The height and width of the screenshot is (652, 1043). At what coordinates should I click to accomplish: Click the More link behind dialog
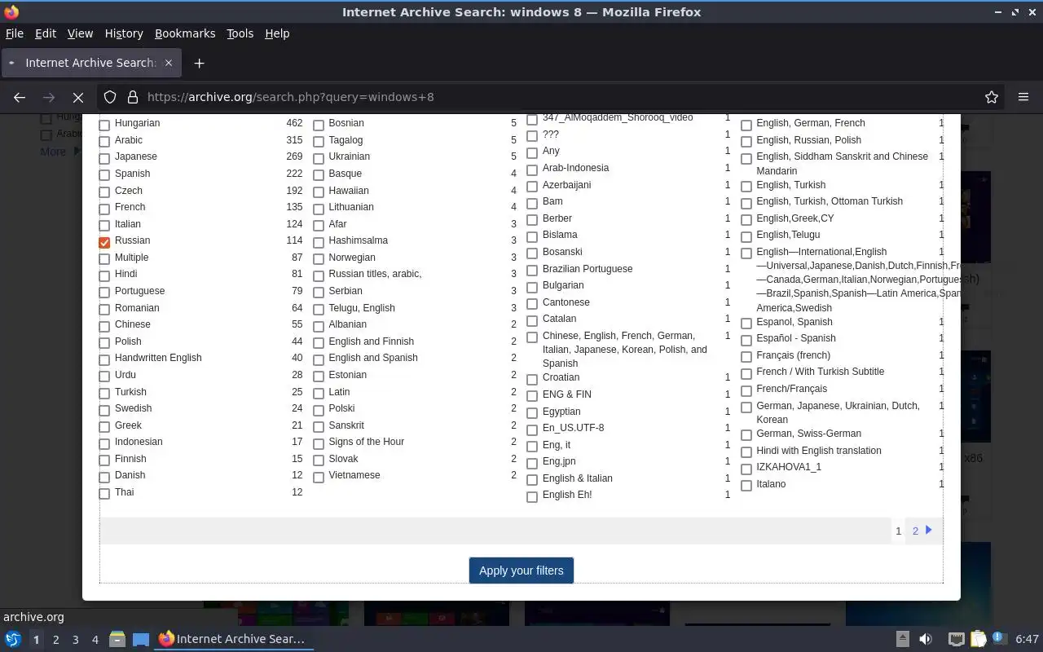pyautogui.click(x=53, y=152)
